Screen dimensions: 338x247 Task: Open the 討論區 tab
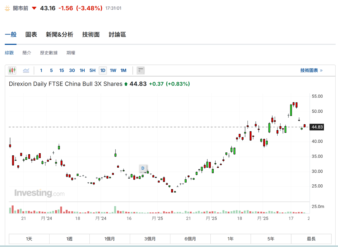click(117, 35)
